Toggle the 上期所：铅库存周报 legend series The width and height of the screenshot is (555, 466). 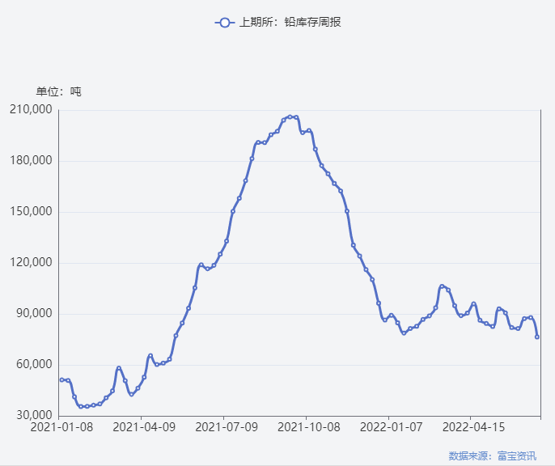[277, 23]
